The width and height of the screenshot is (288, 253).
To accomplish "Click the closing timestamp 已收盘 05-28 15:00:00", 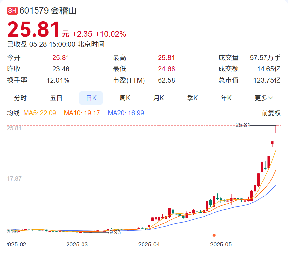I will pyautogui.click(x=41, y=44).
